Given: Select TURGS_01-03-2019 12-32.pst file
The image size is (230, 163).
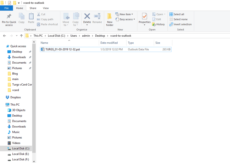Looking at the screenshot, I should click(x=106, y=49).
